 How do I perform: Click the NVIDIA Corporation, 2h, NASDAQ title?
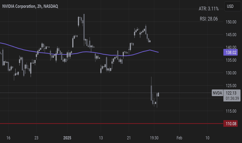click(x=30, y=6)
